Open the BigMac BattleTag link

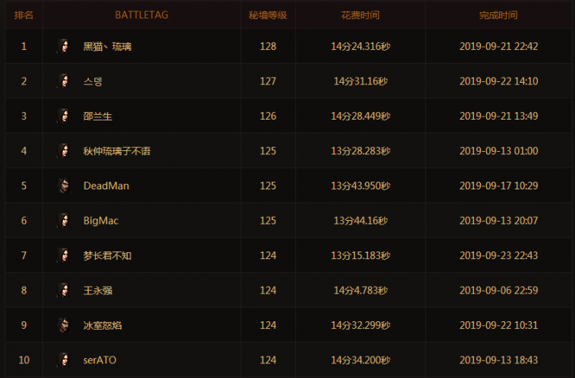coord(100,221)
